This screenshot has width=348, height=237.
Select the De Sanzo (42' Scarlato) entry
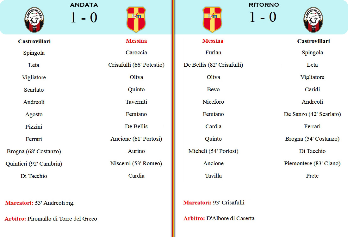(312, 114)
